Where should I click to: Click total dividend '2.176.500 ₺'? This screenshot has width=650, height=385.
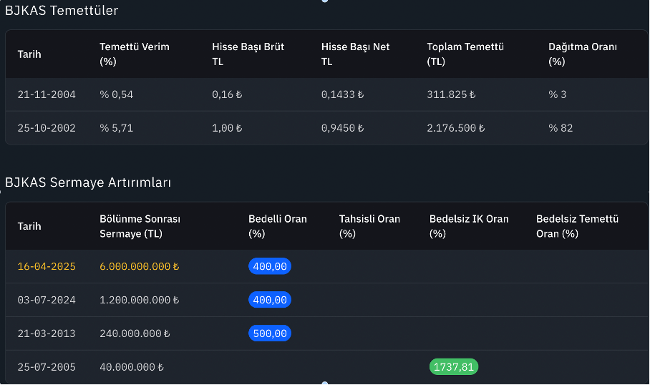pyautogui.click(x=455, y=128)
